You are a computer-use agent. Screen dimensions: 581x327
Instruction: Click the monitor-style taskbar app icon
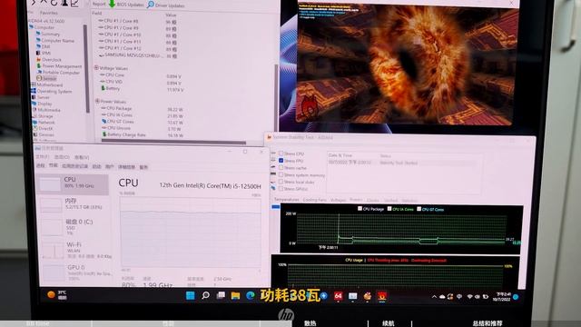(353, 296)
